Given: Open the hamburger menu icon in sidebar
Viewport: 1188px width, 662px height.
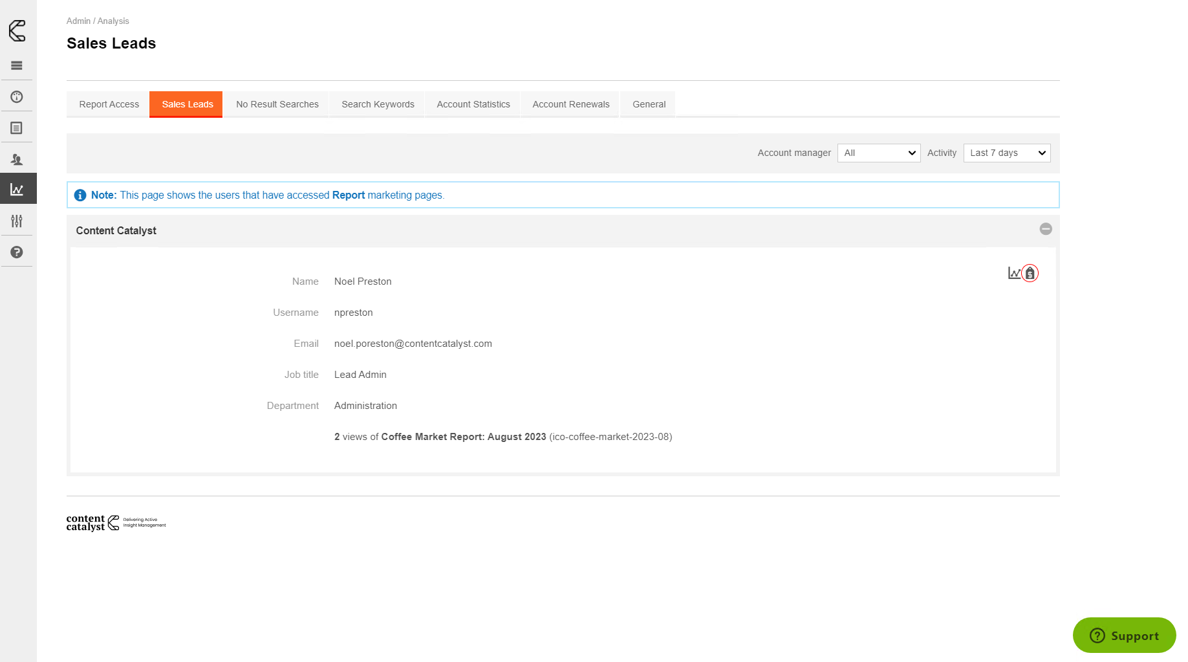Looking at the screenshot, I should [17, 65].
